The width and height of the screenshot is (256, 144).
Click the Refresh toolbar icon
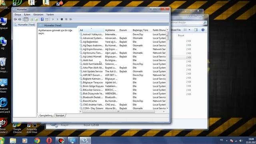pyautogui.click(x=32, y=19)
